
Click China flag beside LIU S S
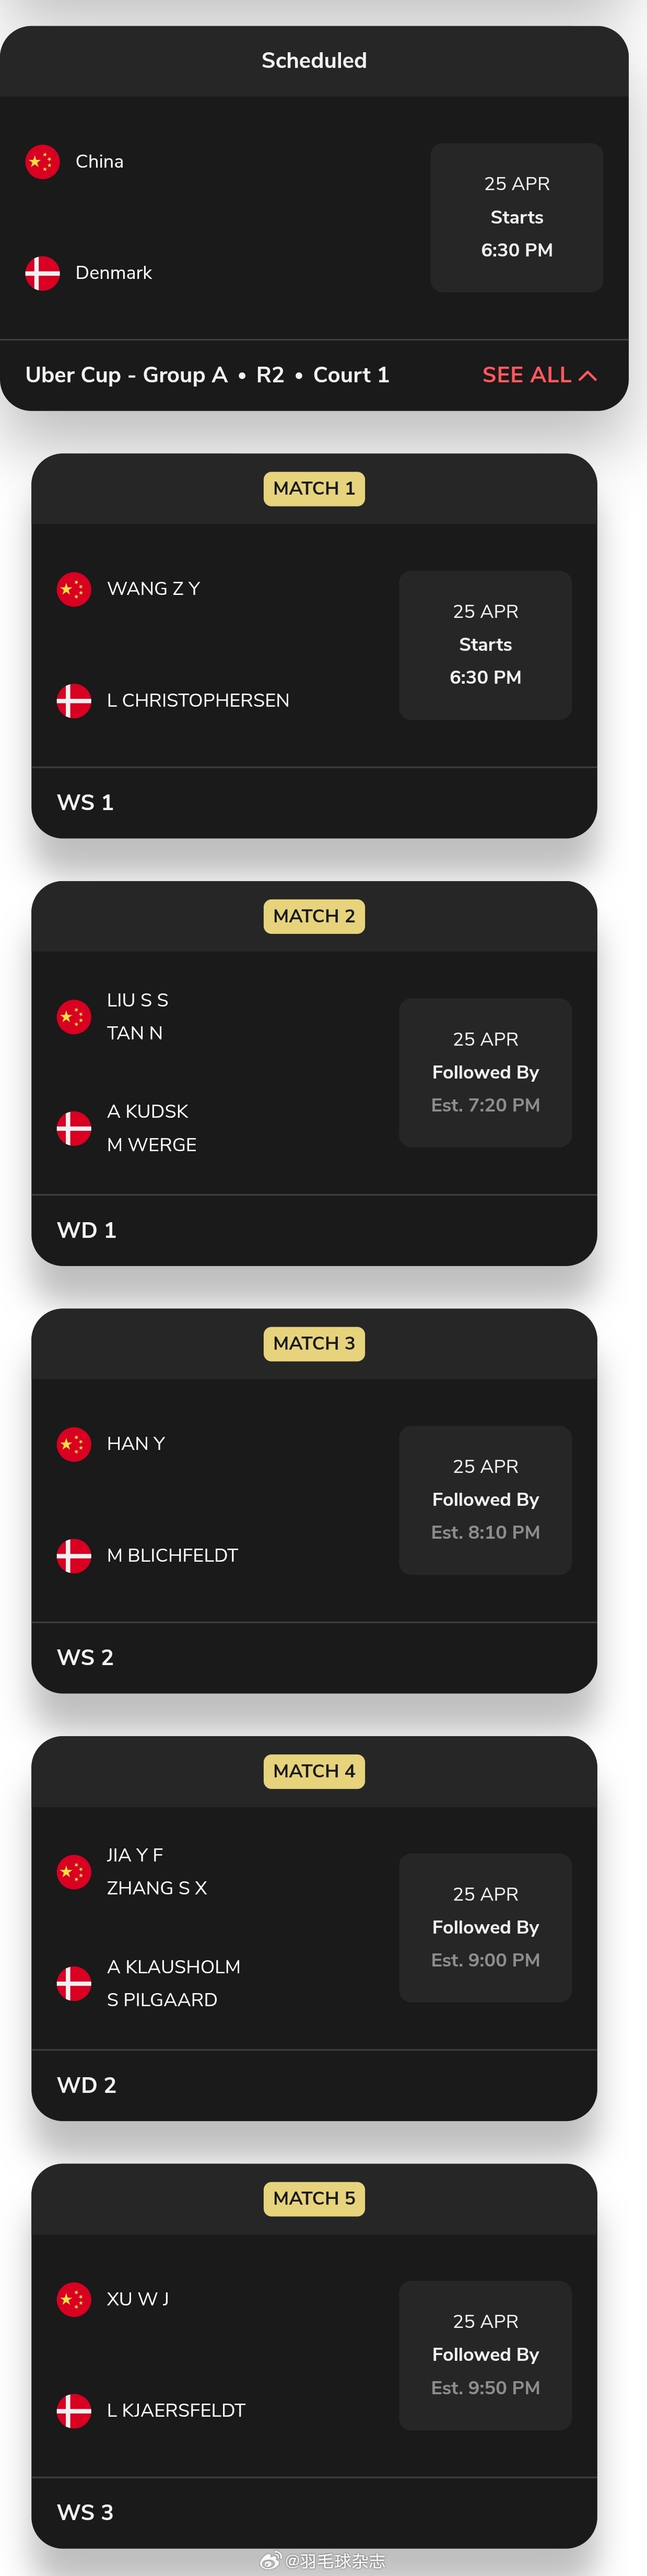coord(74,1017)
